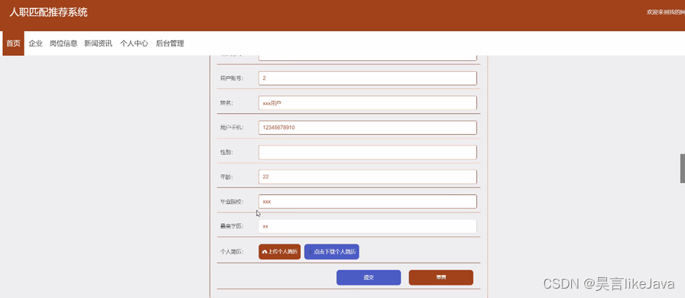Click the 最高学历 input field
The height and width of the screenshot is (298, 685).
(368, 226)
